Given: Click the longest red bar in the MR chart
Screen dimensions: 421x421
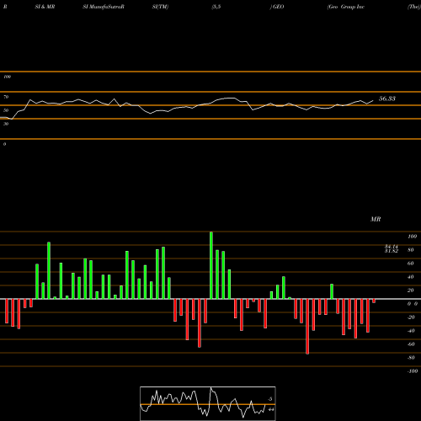Looking at the screenshot, I should (x=307, y=327).
